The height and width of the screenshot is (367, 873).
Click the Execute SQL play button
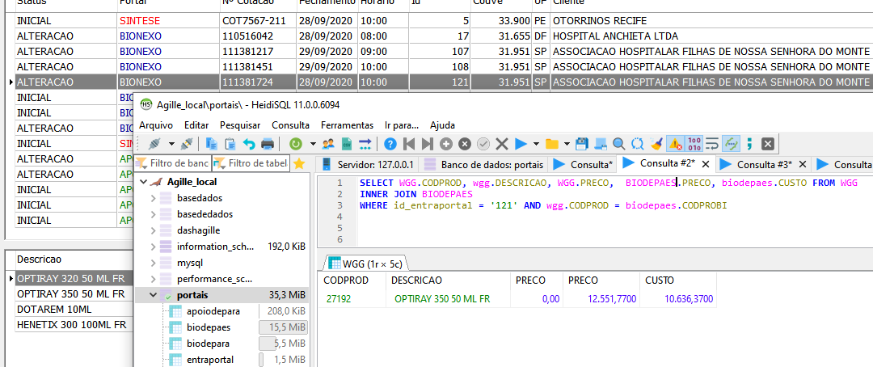click(x=521, y=144)
